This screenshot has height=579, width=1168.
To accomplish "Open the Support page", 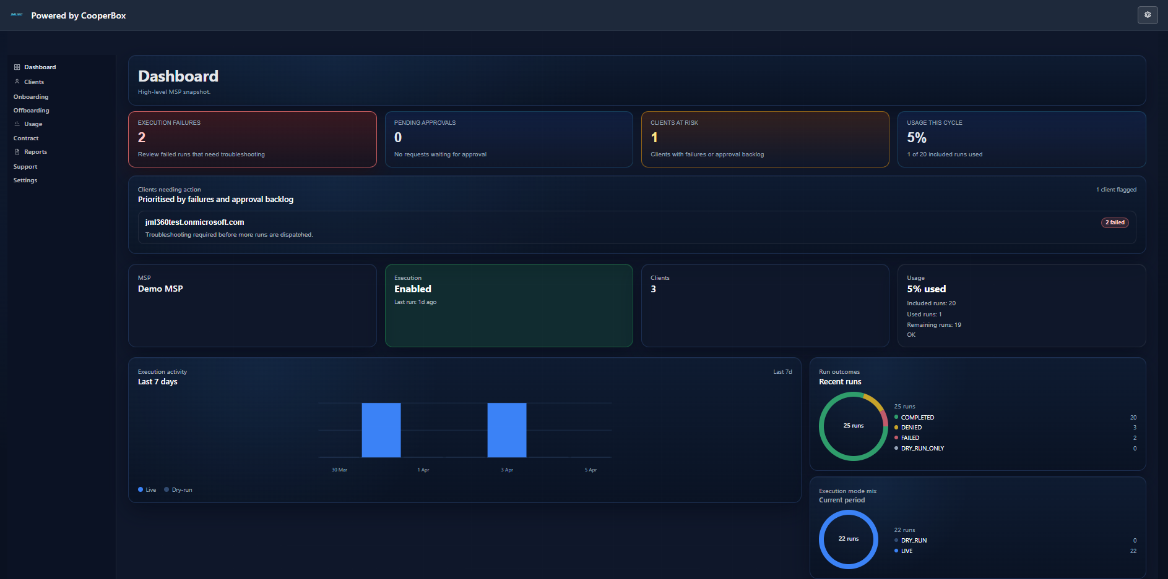I will click(25, 166).
